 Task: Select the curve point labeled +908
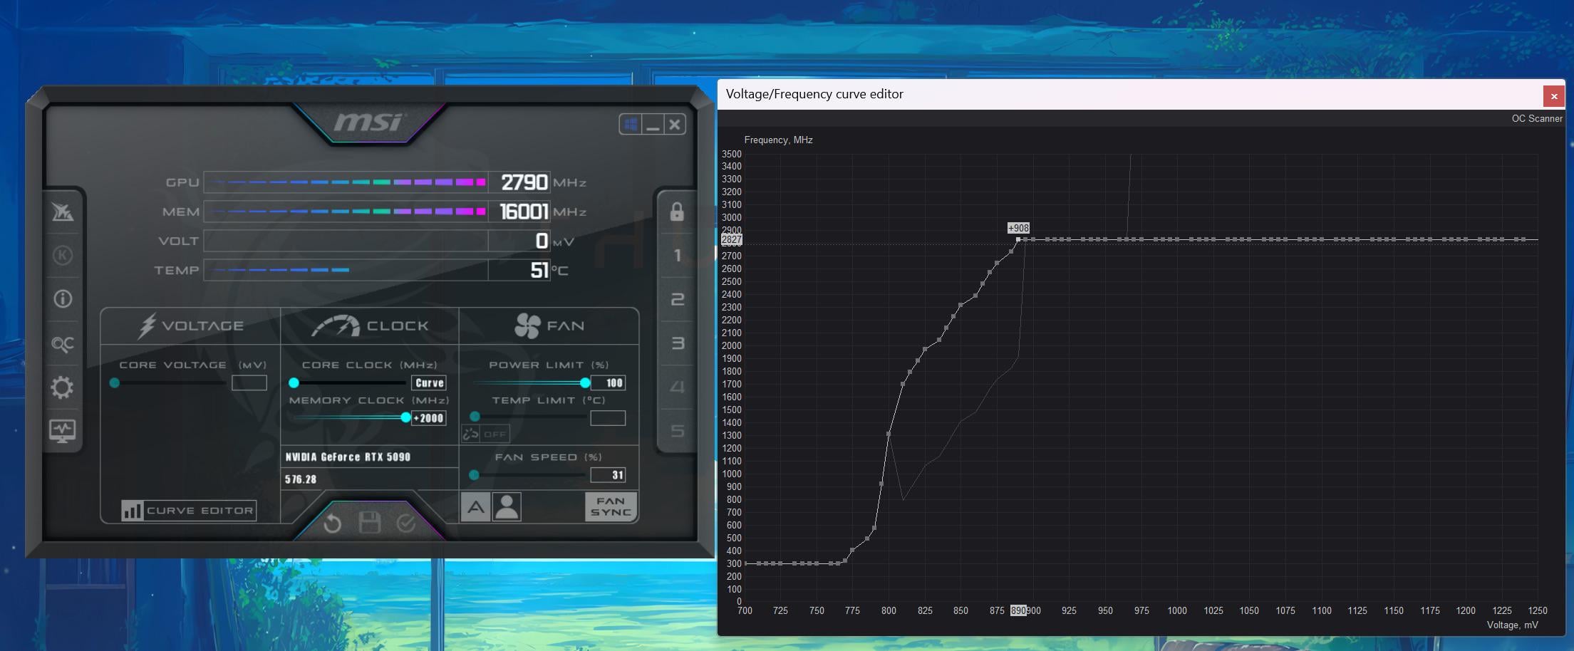coord(1018,239)
